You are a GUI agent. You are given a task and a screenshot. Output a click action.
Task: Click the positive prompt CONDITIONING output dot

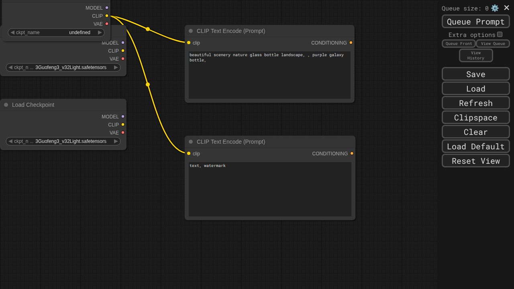[x=351, y=43]
